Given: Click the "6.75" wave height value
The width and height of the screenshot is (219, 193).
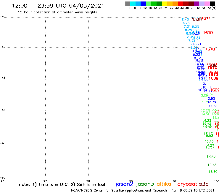Looking at the screenshot, I should point(186,23).
